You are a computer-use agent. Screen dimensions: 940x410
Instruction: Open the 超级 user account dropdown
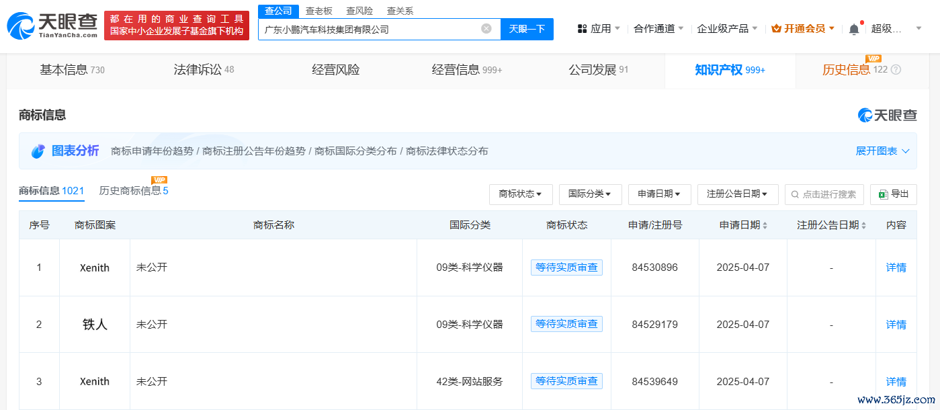897,29
